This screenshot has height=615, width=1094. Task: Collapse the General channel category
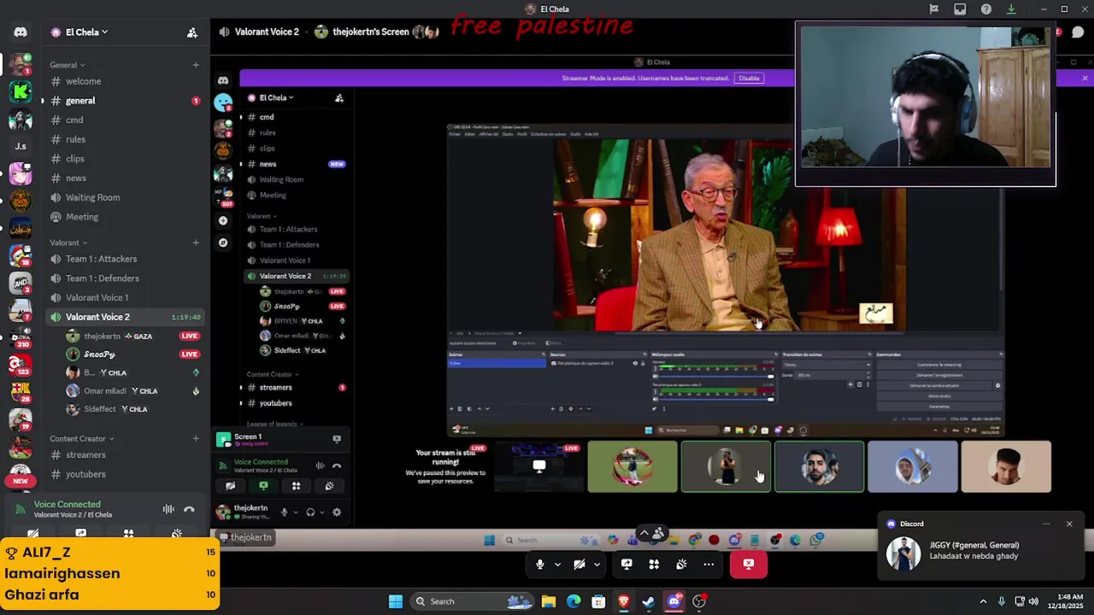pos(67,65)
